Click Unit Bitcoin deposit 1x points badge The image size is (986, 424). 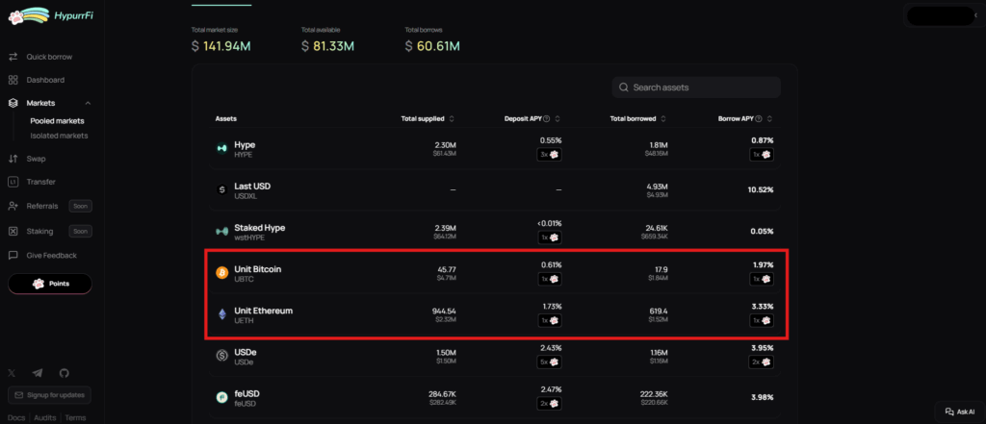click(x=550, y=279)
